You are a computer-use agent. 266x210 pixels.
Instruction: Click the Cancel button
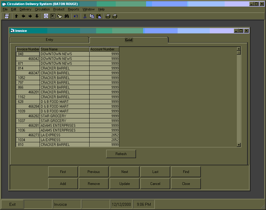155,184
